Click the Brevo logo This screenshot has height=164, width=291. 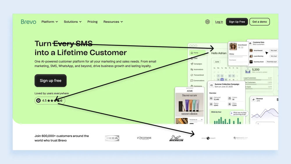coord(29,22)
